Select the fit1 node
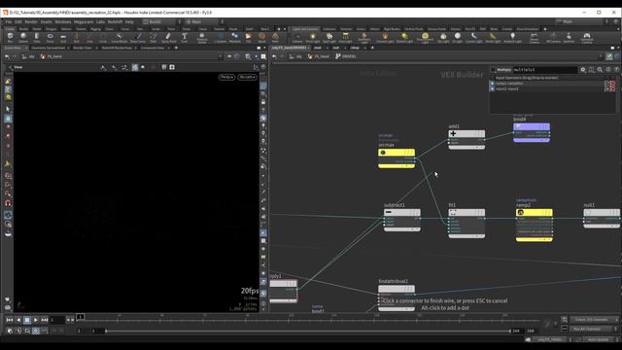Screen dimensions: 622x350 pos(466,223)
